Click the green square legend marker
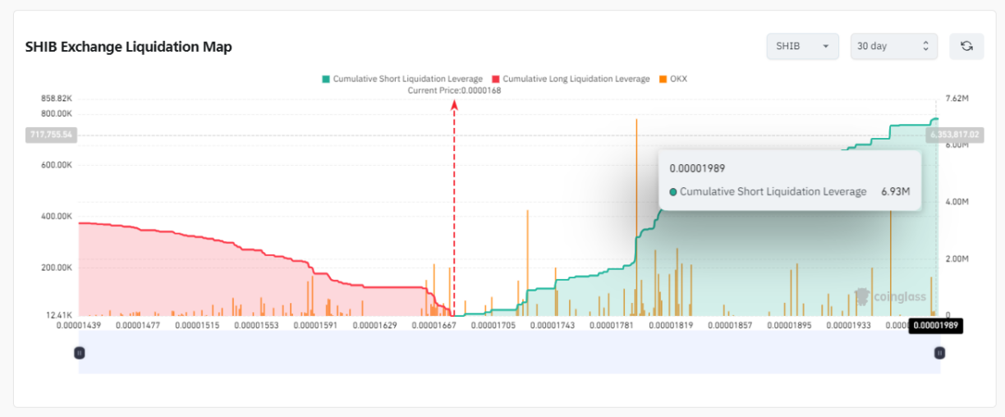1005x417 pixels. [326, 79]
